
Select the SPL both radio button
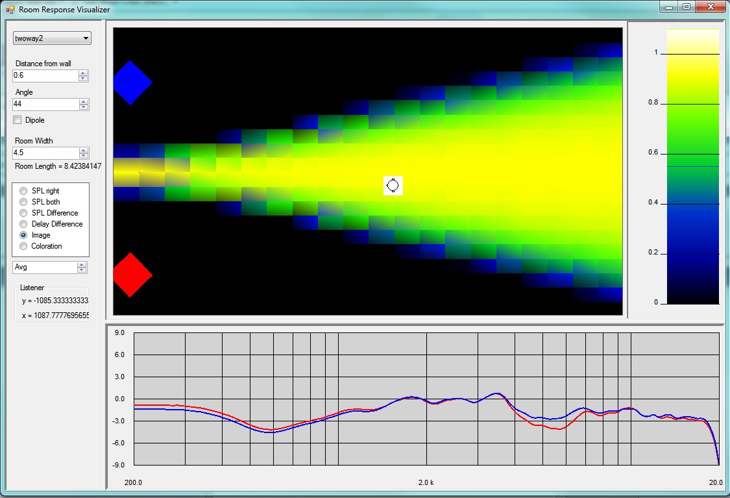(23, 202)
